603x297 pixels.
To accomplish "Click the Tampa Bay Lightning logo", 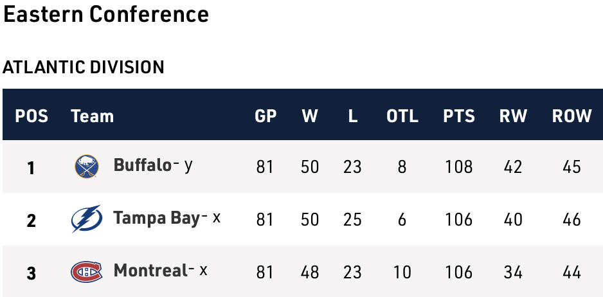I will tap(87, 219).
